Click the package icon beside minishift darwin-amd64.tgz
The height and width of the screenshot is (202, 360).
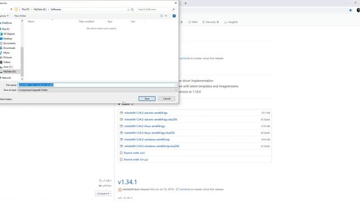tap(121, 113)
